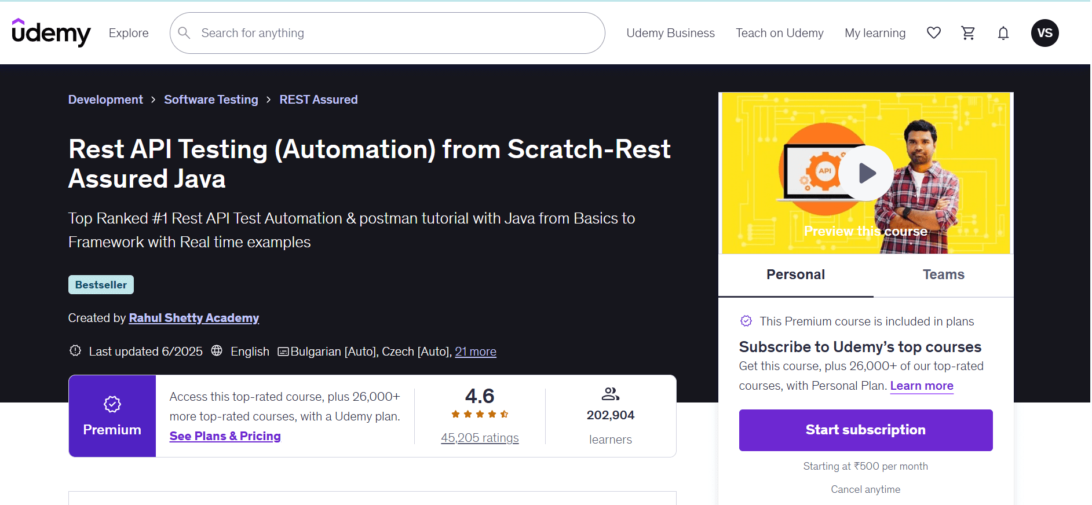Click the learners people icon
The image size is (1092, 505).
click(610, 394)
